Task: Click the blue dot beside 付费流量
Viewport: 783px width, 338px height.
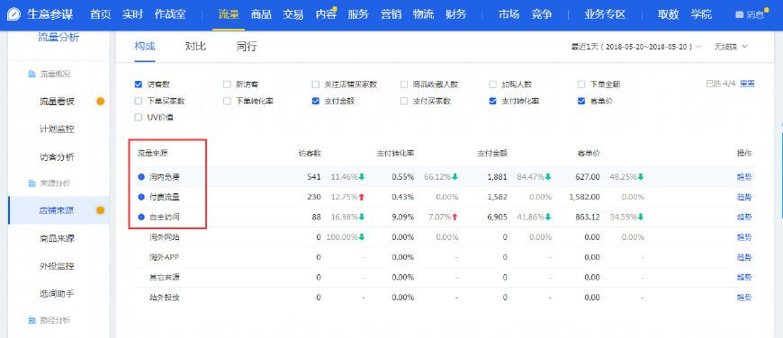Action: pyautogui.click(x=141, y=197)
